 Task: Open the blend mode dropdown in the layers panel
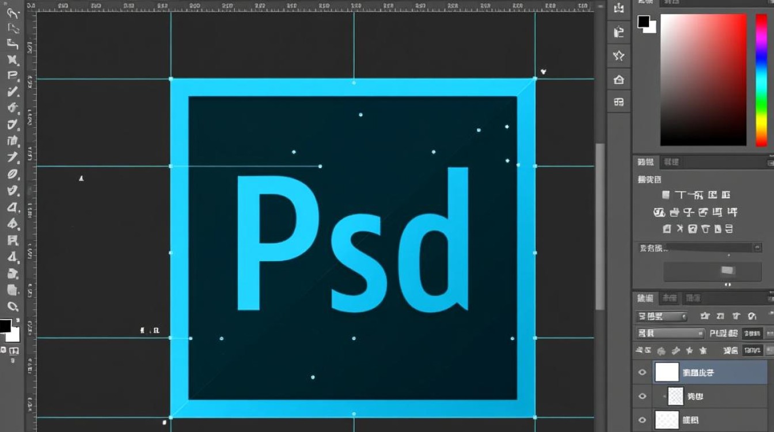[x=670, y=334]
